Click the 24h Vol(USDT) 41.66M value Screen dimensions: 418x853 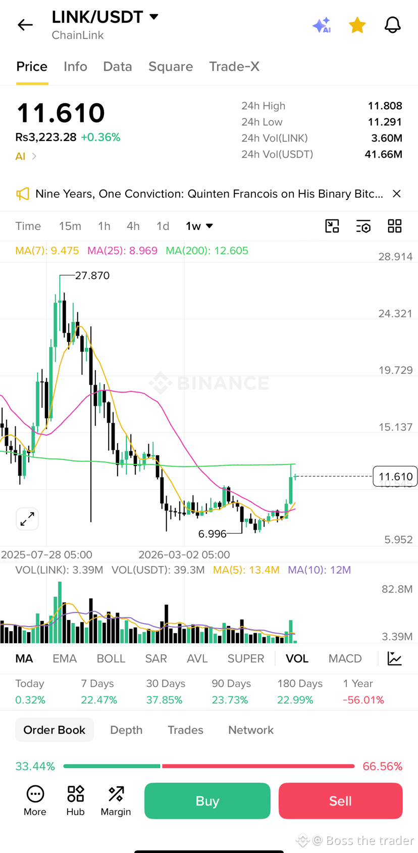(384, 154)
